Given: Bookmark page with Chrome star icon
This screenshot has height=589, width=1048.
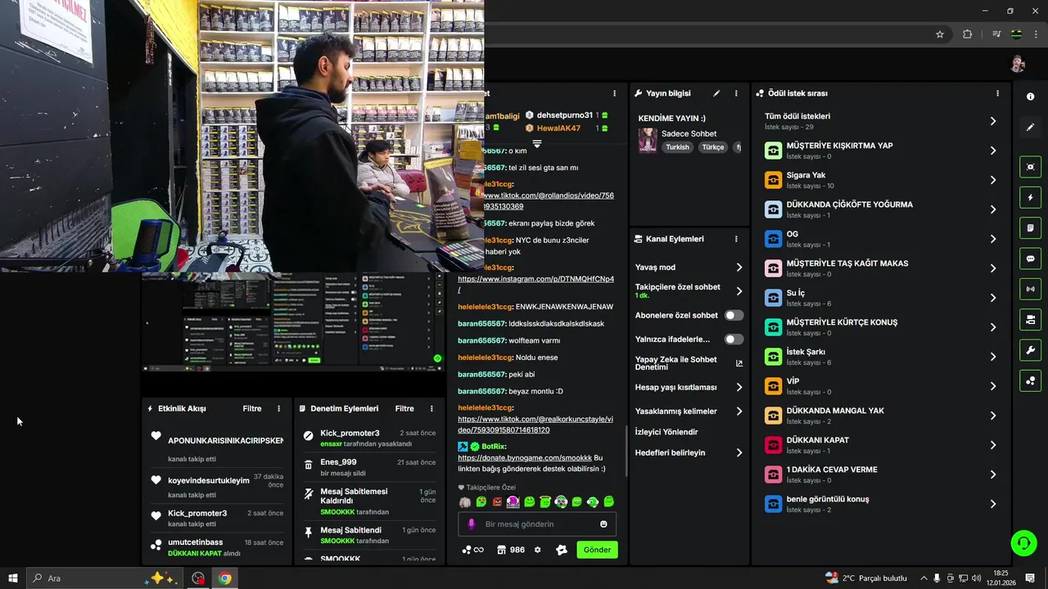Looking at the screenshot, I should coord(940,34).
